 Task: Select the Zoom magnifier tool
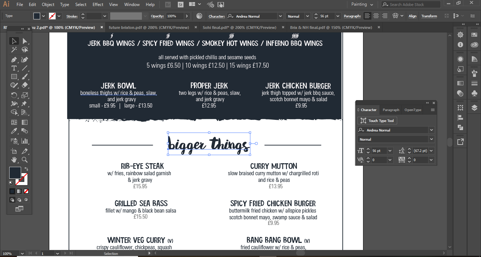point(25,160)
